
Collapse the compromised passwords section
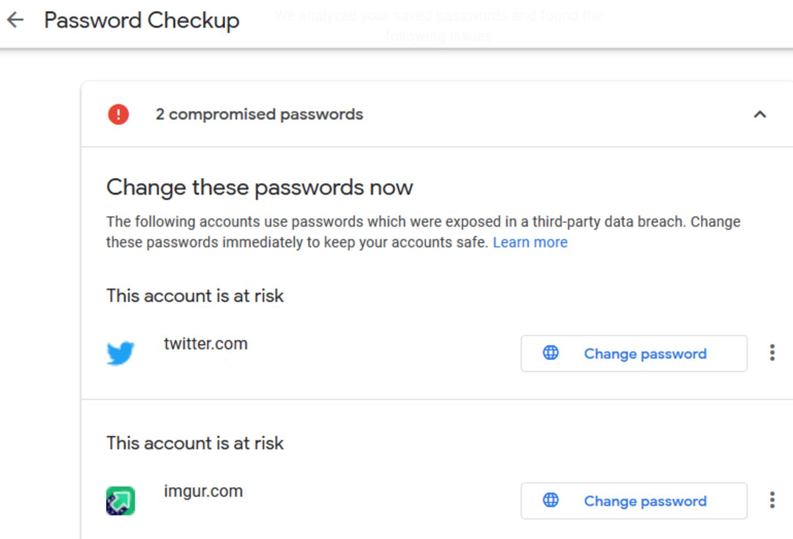pyautogui.click(x=759, y=115)
